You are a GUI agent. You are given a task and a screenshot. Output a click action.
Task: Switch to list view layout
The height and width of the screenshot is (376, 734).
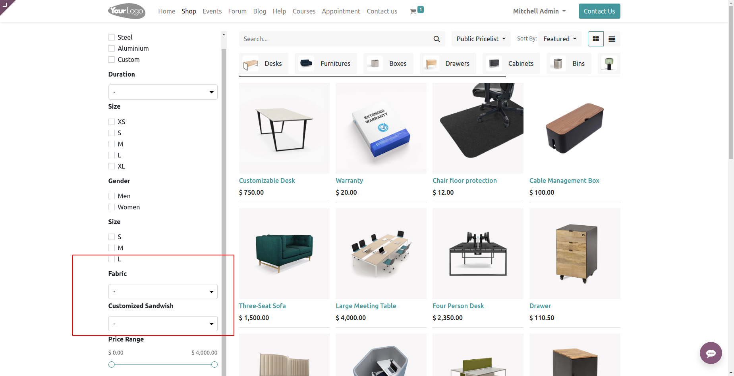click(612, 39)
